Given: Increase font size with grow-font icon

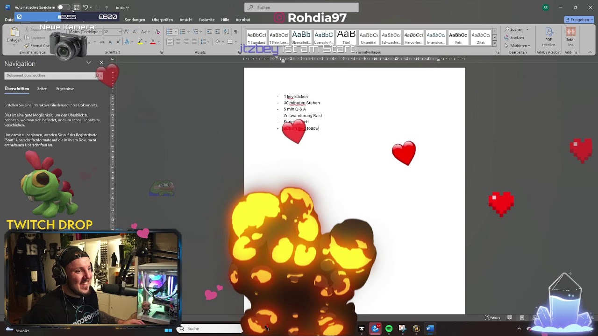Looking at the screenshot, I should (x=127, y=32).
